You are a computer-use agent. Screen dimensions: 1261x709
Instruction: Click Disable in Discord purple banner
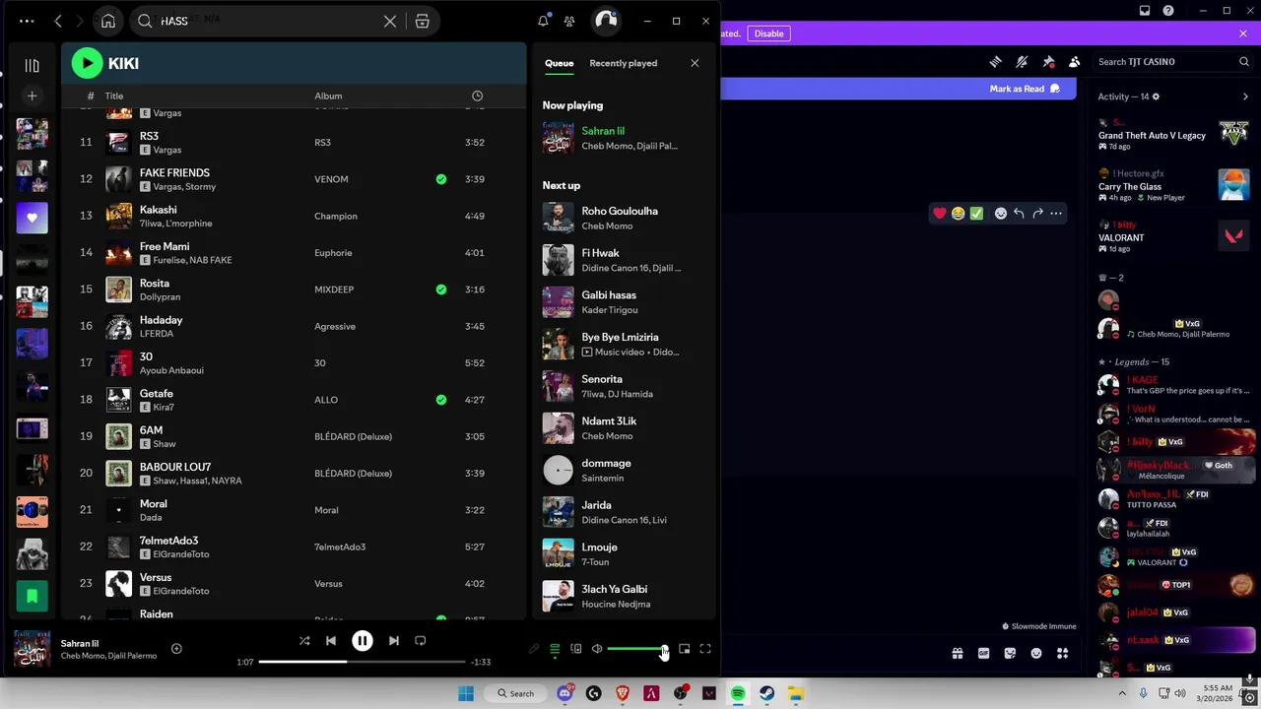click(x=768, y=33)
